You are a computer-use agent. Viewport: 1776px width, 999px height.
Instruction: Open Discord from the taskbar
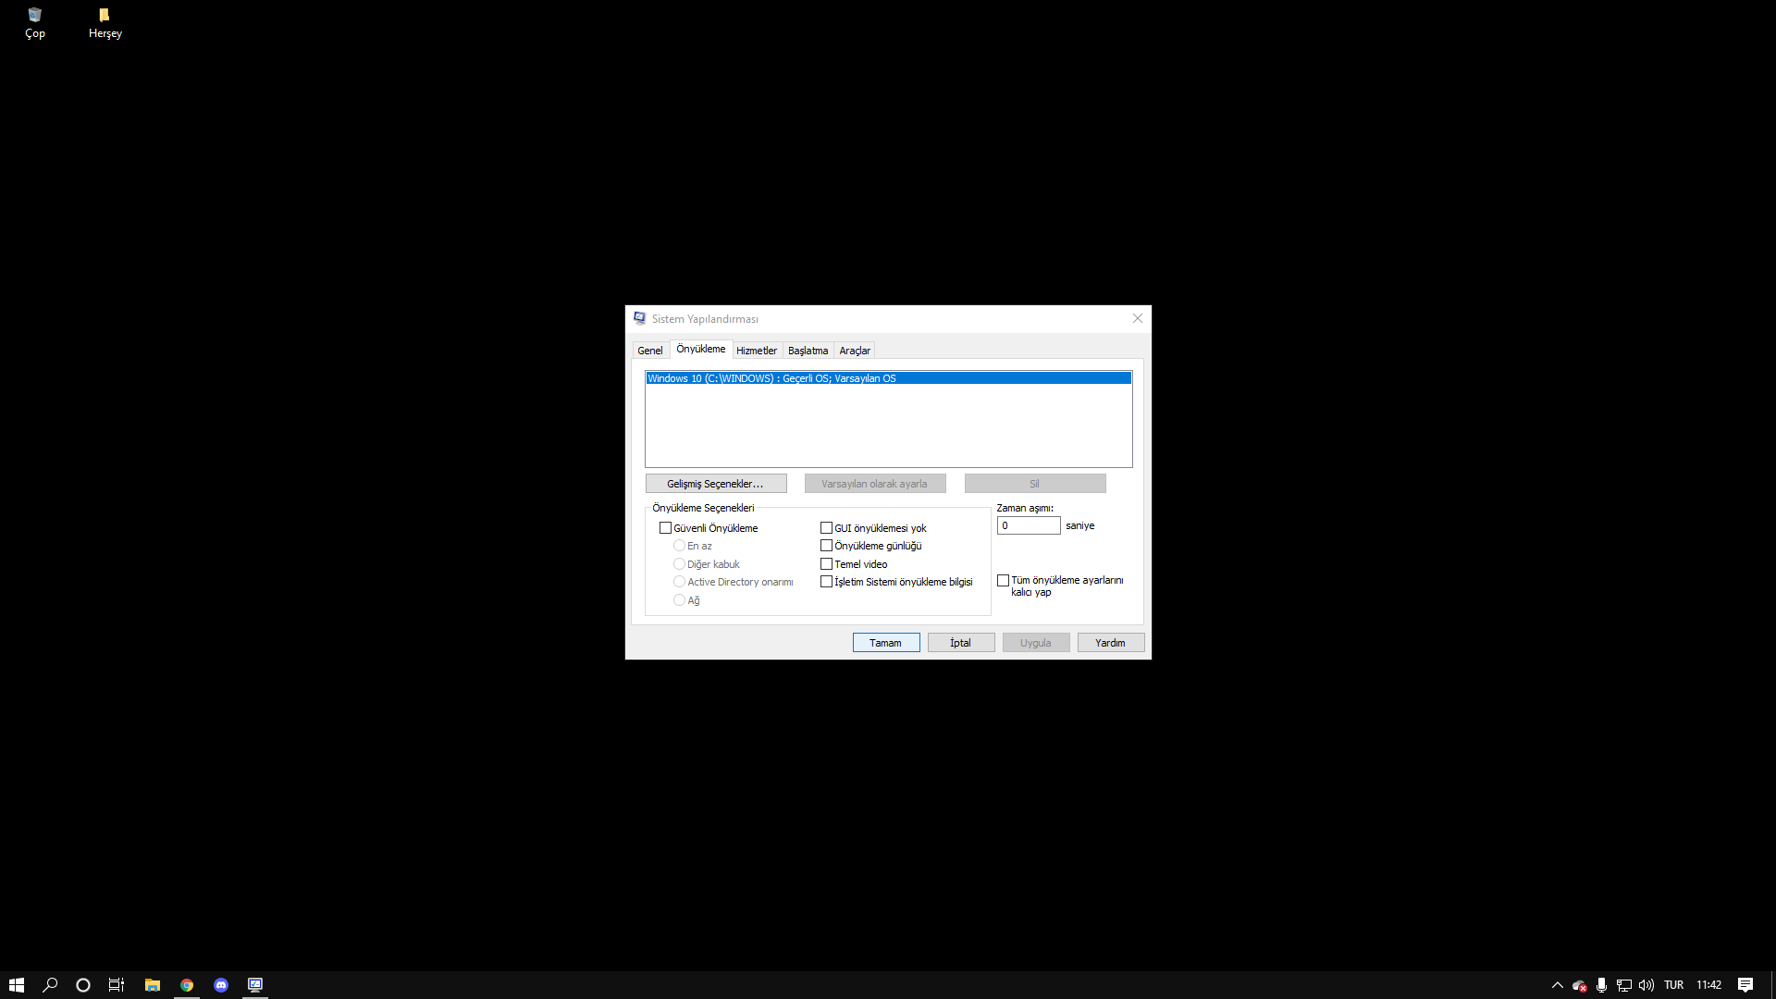pyautogui.click(x=221, y=985)
